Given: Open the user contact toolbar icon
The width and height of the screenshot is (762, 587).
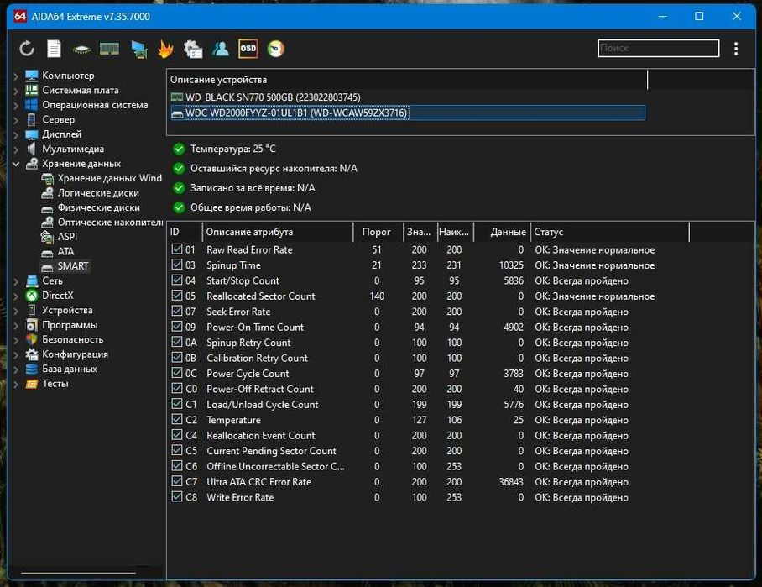Looking at the screenshot, I should [x=221, y=49].
